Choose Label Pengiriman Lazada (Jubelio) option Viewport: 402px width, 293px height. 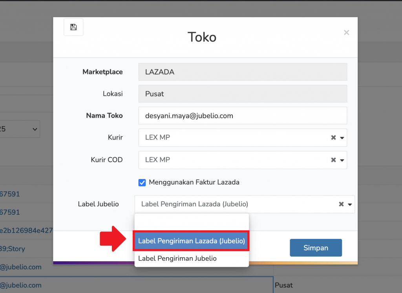(x=191, y=241)
